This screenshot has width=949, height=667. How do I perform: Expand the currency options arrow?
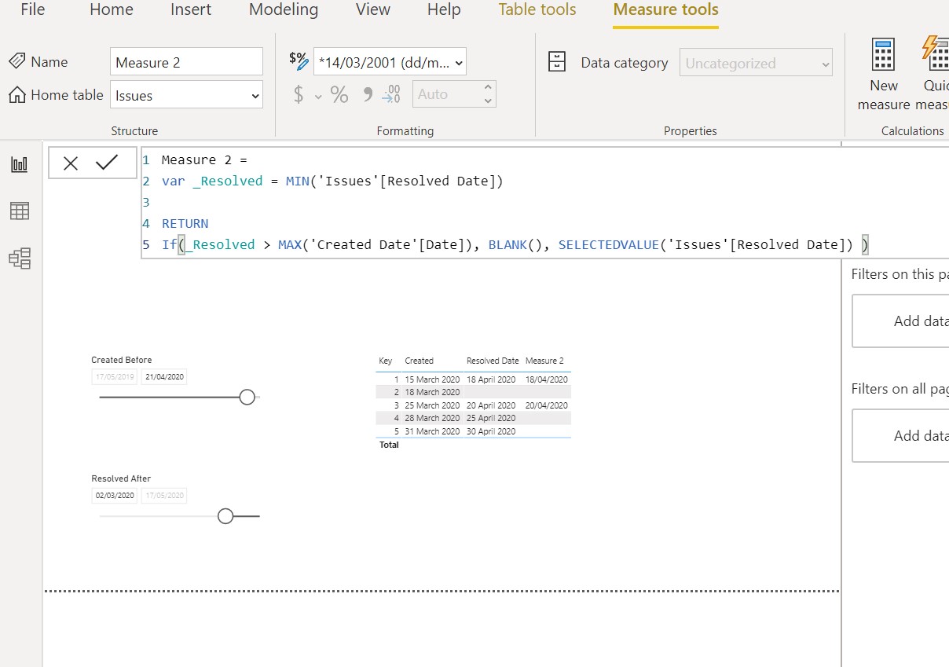pyautogui.click(x=318, y=96)
